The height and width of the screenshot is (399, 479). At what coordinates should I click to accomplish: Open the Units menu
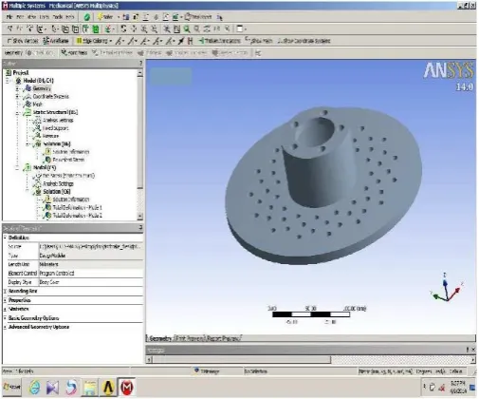click(45, 17)
